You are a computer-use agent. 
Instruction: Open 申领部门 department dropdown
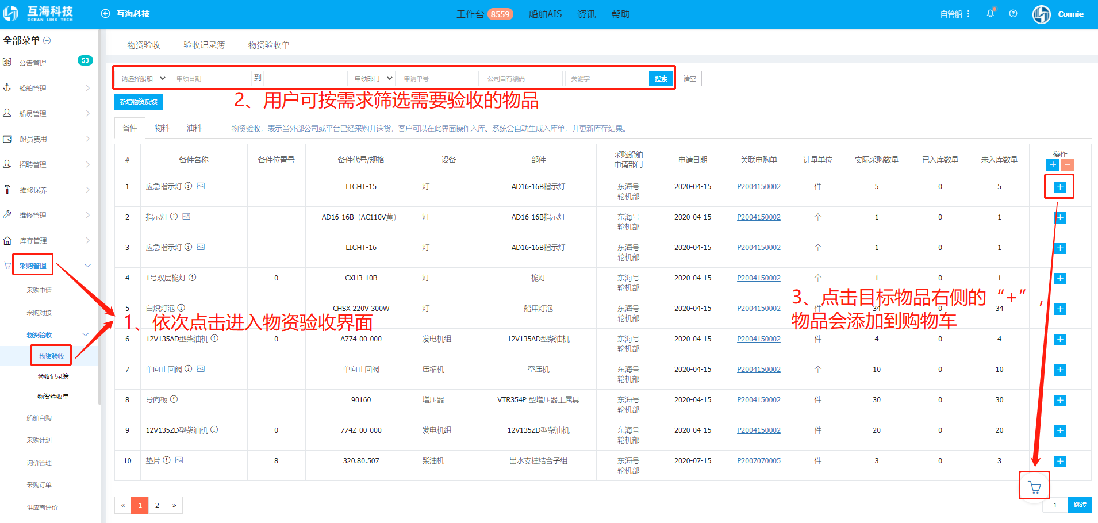[371, 79]
